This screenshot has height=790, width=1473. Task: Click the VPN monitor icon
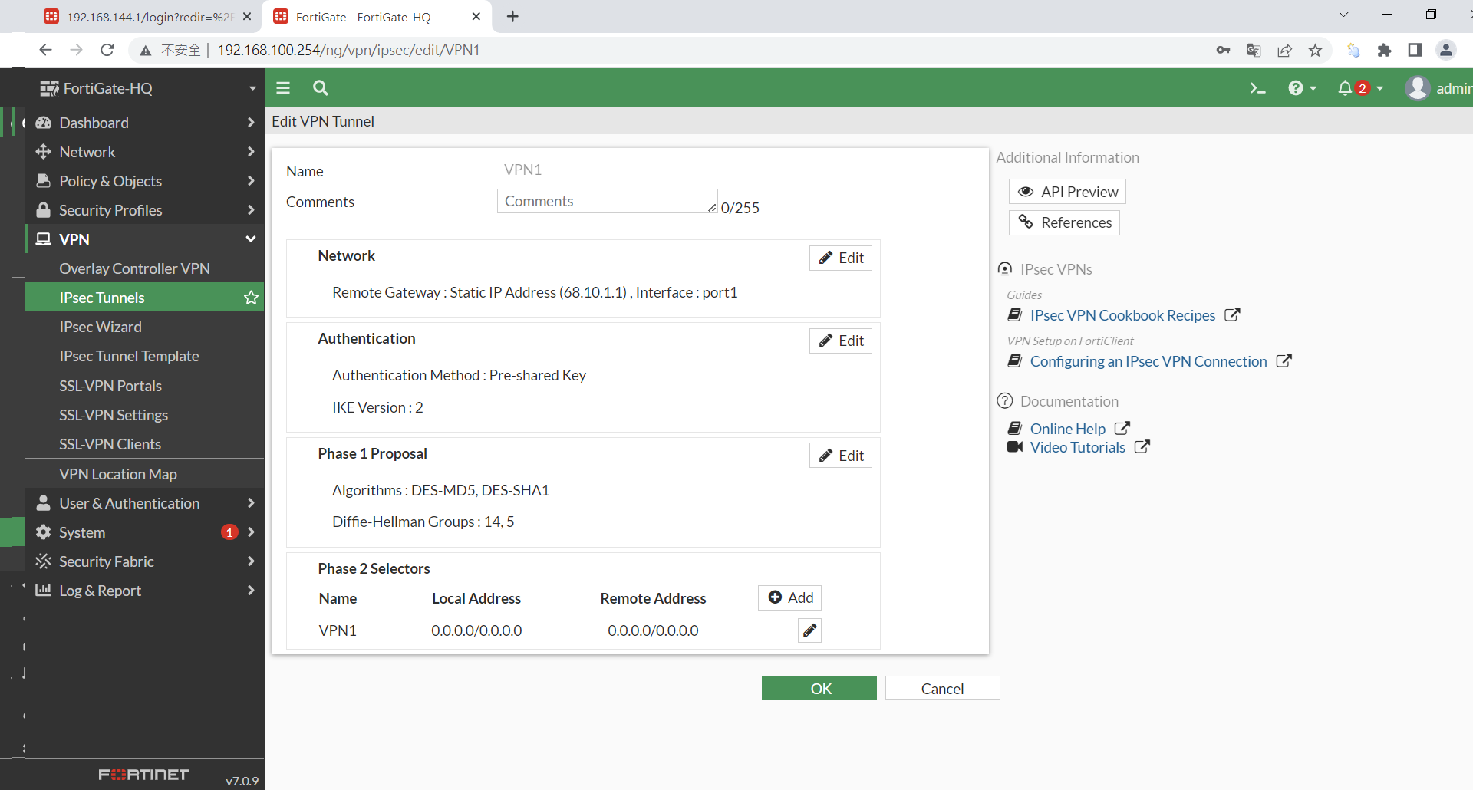44,239
